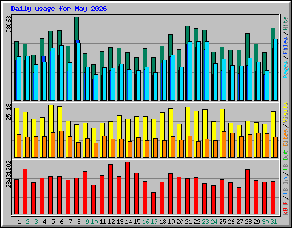
Task: Click day 2 on the x-axis
Action: click(x=27, y=222)
